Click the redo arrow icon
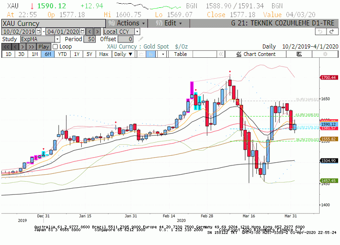The width and height of the screenshot is (340, 245). [332, 32]
